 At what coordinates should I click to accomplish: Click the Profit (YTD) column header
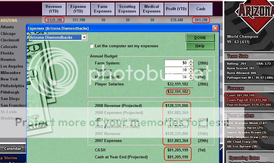point(176,9)
